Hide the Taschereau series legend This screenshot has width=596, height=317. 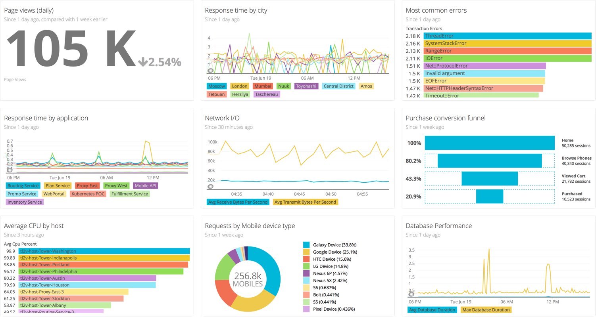coord(267,94)
